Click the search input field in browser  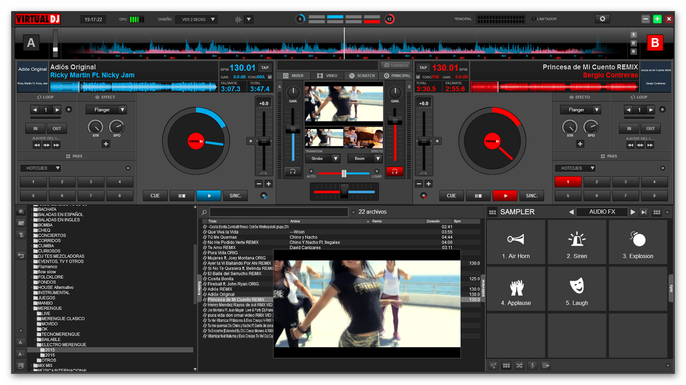tap(279, 212)
